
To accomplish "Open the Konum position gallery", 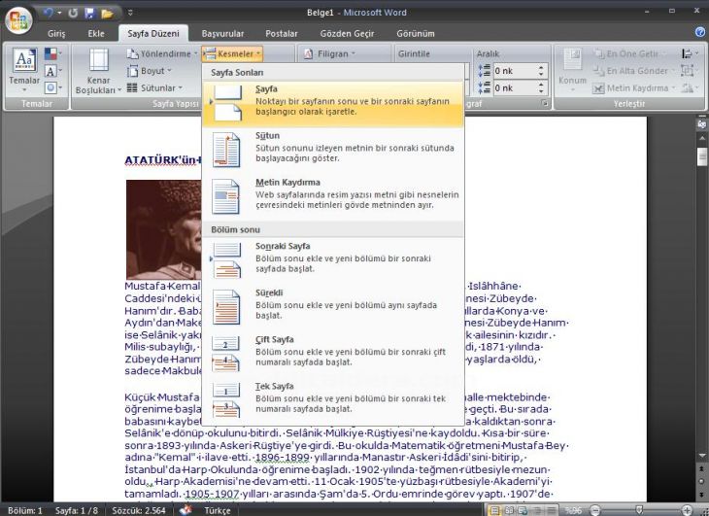I will click(572, 70).
